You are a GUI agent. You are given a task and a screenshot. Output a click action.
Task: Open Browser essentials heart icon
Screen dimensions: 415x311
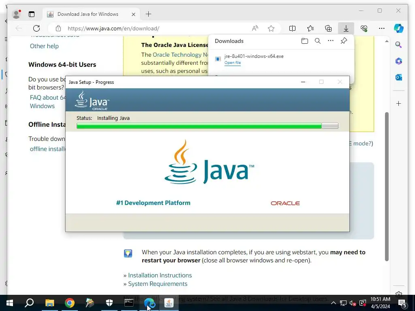click(x=364, y=28)
